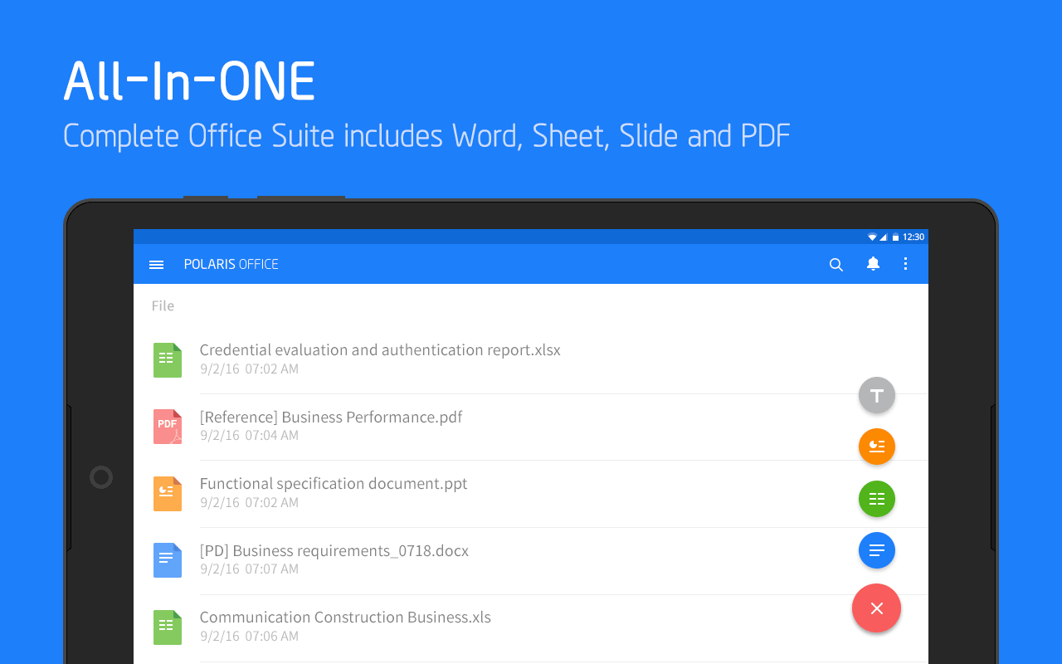The image size is (1062, 664).
Task: Open Credential evaluation and authentication report.xlsx
Action: tap(531, 360)
